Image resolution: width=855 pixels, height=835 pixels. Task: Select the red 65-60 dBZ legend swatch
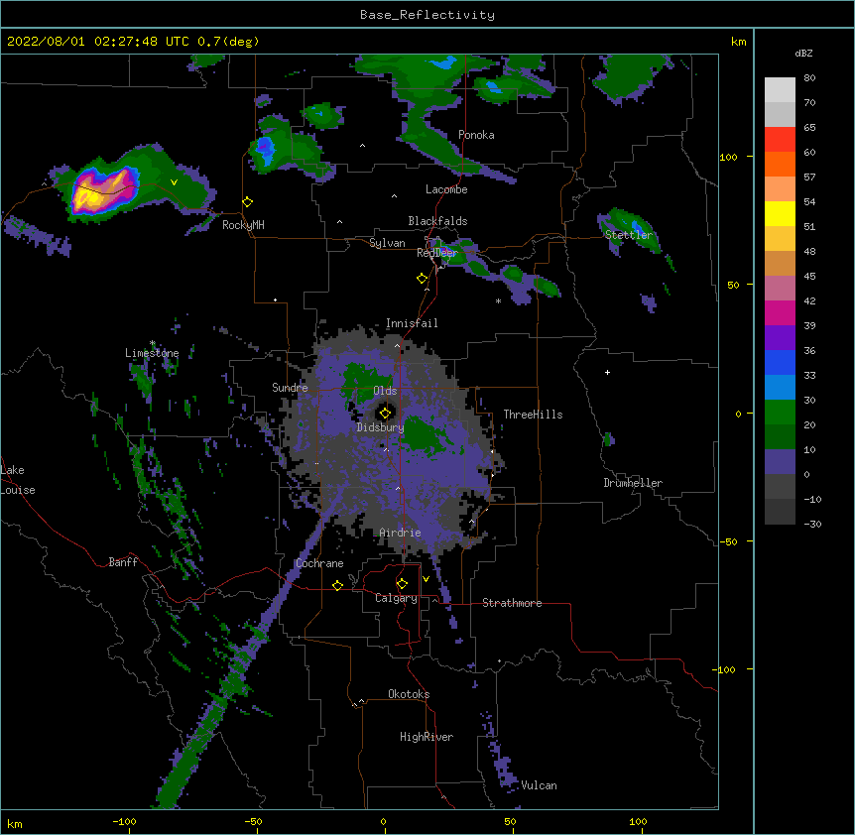(x=780, y=140)
